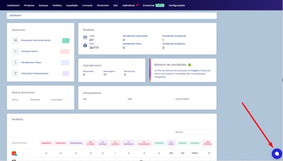283x161 pixels.
Task: Open the SAC menu
Action: [x=116, y=5]
